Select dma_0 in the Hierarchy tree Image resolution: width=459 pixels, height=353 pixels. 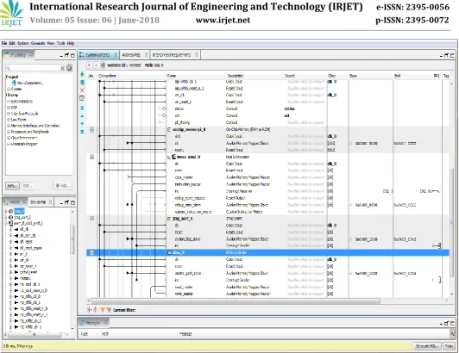[x=19, y=211]
